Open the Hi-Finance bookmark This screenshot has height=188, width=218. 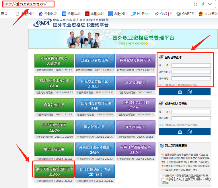pos(141,13)
